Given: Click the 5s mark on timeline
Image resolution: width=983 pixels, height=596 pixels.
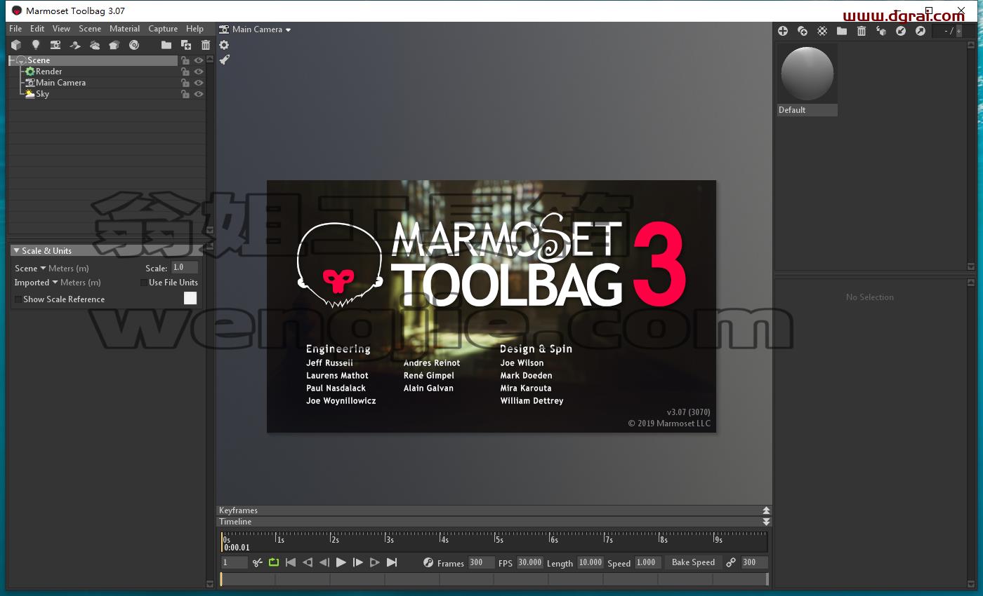Looking at the screenshot, I should click(x=498, y=539).
